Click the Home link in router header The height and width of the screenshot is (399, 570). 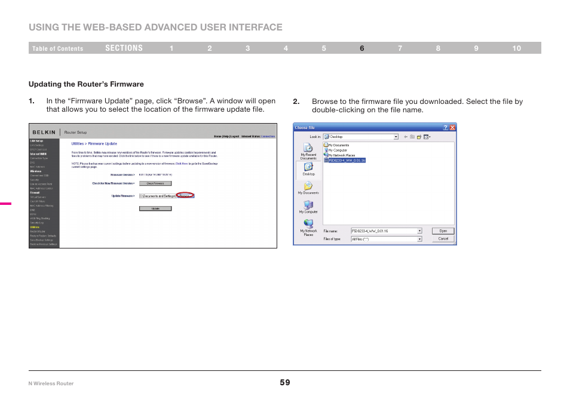click(x=217, y=136)
